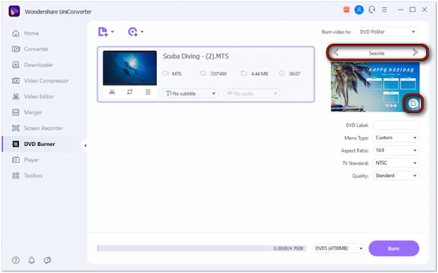This screenshot has height=273, width=438.
Task: Click the gift icon in title bar
Action: (346, 9)
